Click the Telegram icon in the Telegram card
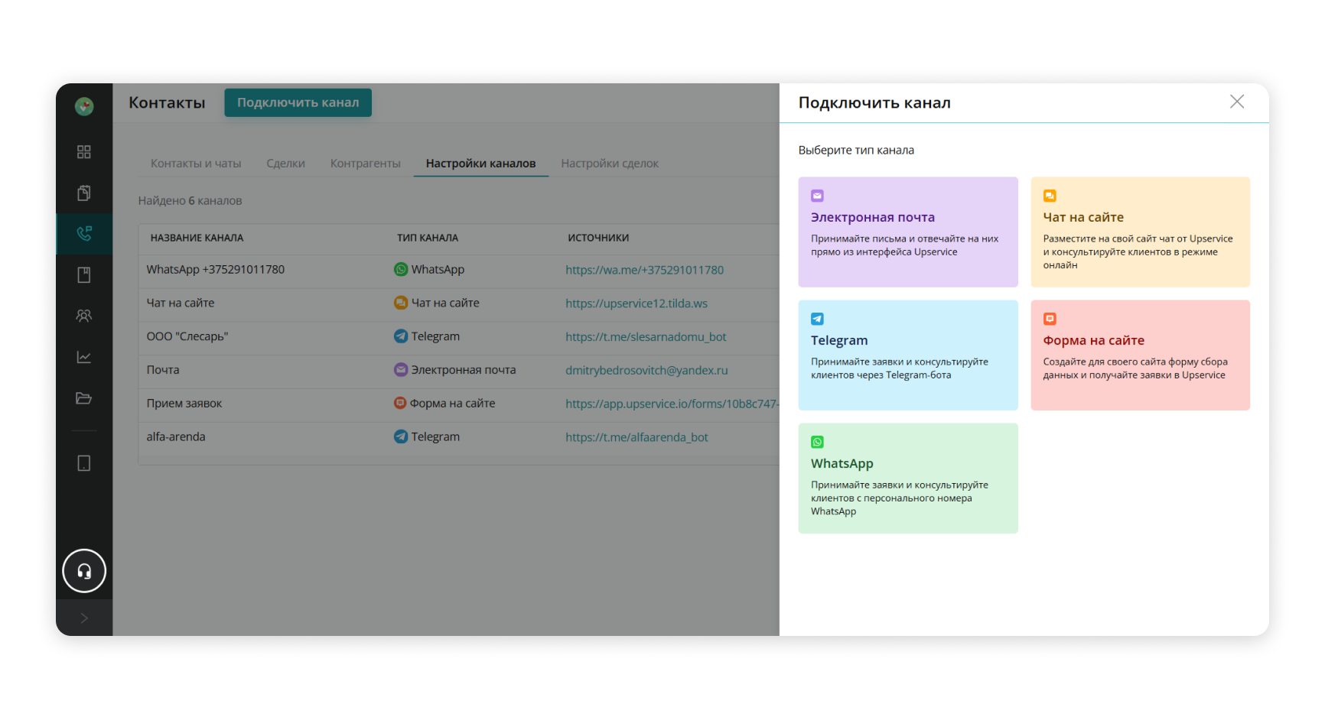 click(817, 319)
